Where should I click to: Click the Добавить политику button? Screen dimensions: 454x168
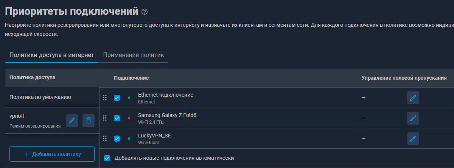(52, 154)
